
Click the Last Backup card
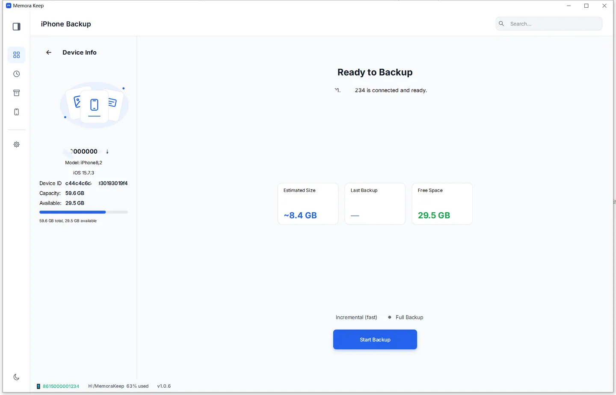pyautogui.click(x=375, y=204)
